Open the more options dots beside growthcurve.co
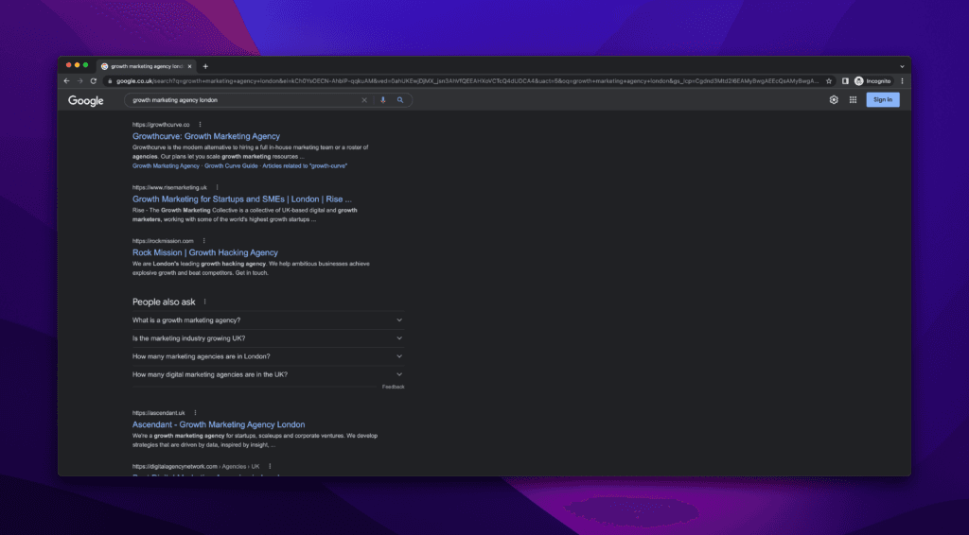 tap(200, 124)
